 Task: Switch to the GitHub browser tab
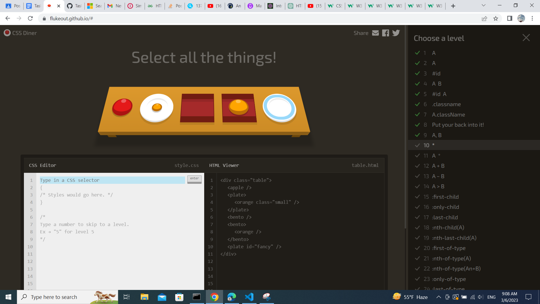[74, 6]
